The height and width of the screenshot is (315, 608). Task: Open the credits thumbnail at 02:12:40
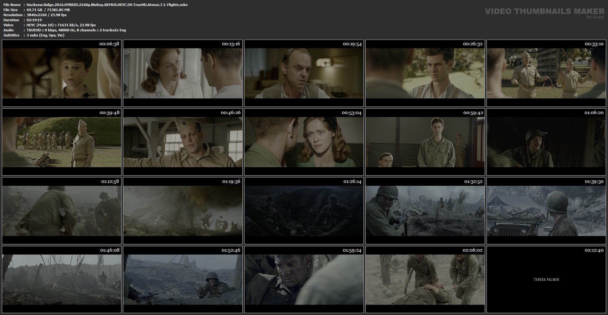coord(546,280)
